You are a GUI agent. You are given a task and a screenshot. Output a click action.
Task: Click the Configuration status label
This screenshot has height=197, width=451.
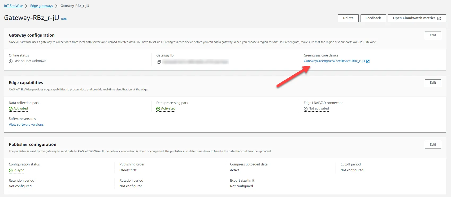click(x=24, y=164)
